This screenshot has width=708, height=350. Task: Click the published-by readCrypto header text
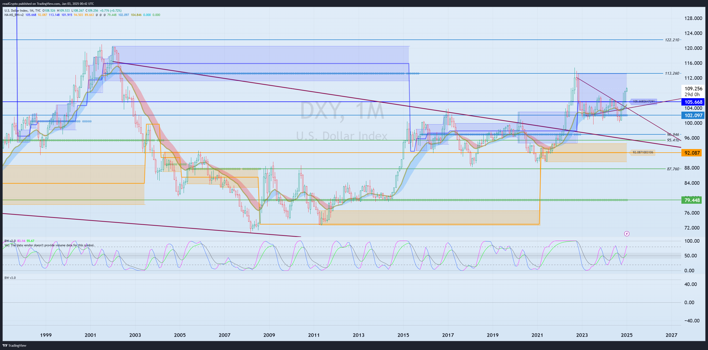point(48,4)
